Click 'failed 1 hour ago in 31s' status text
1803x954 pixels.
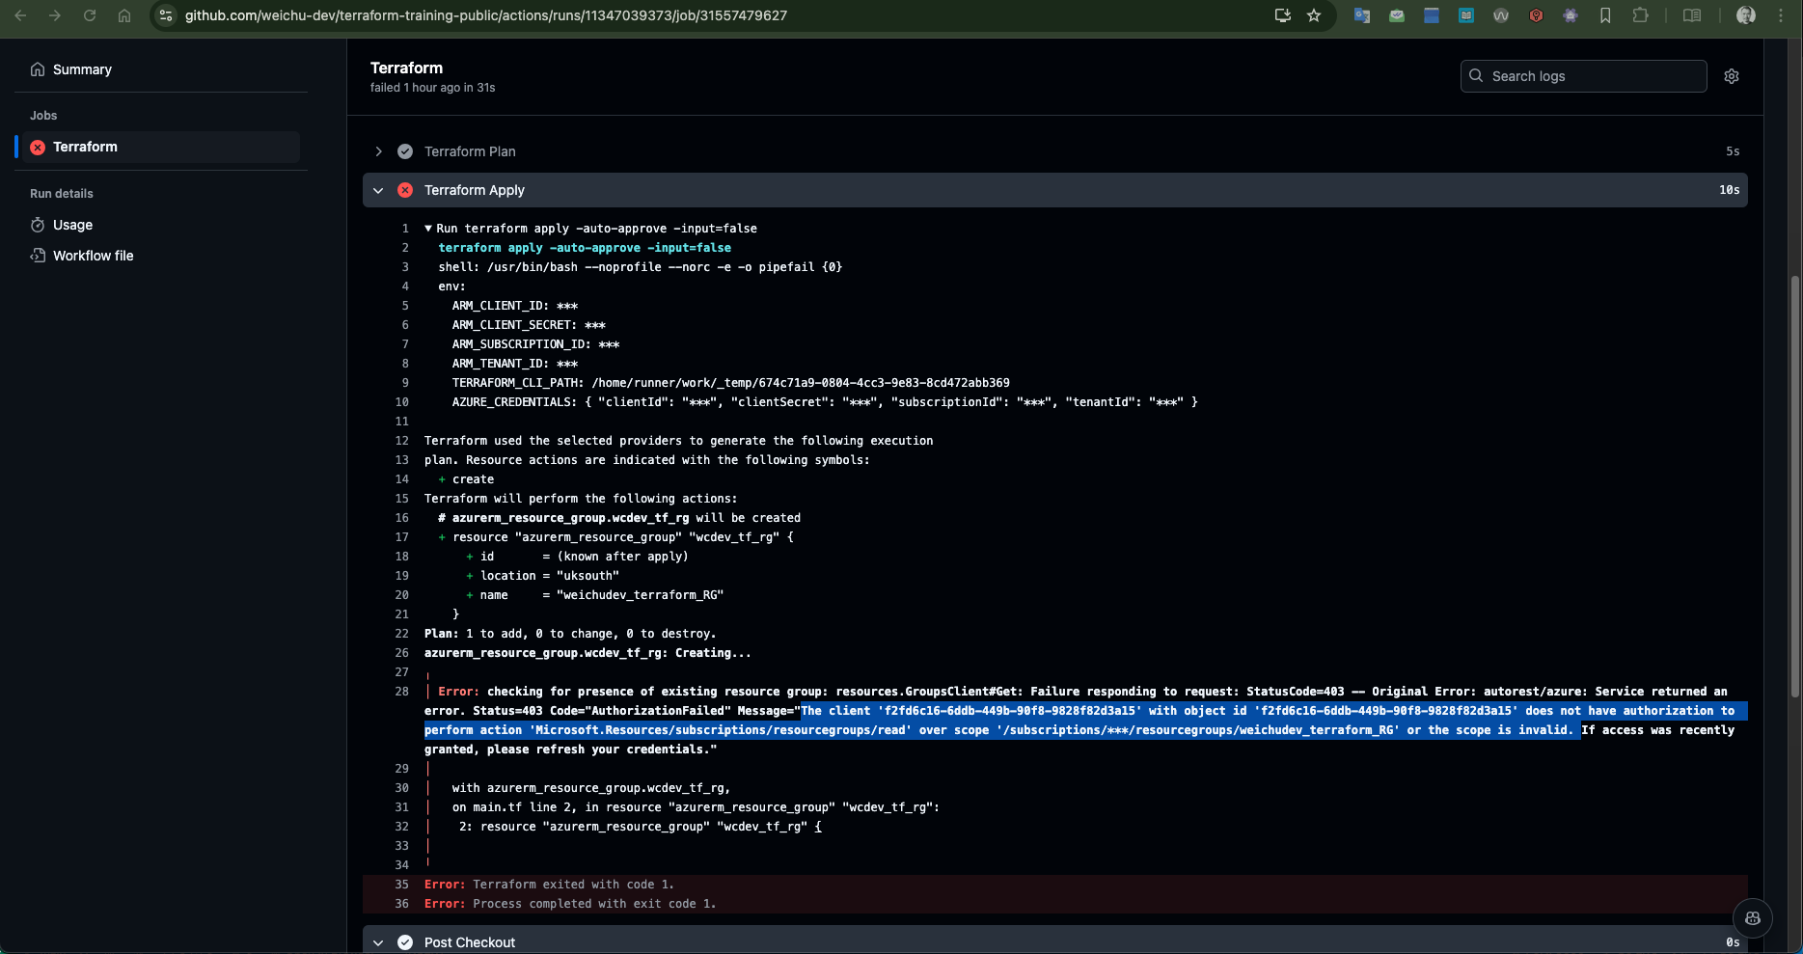point(433,88)
